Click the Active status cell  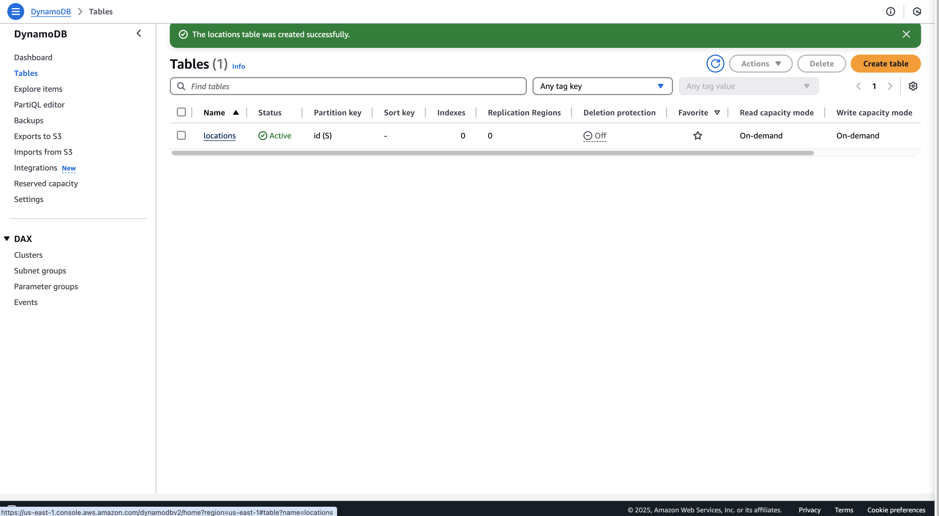274,135
